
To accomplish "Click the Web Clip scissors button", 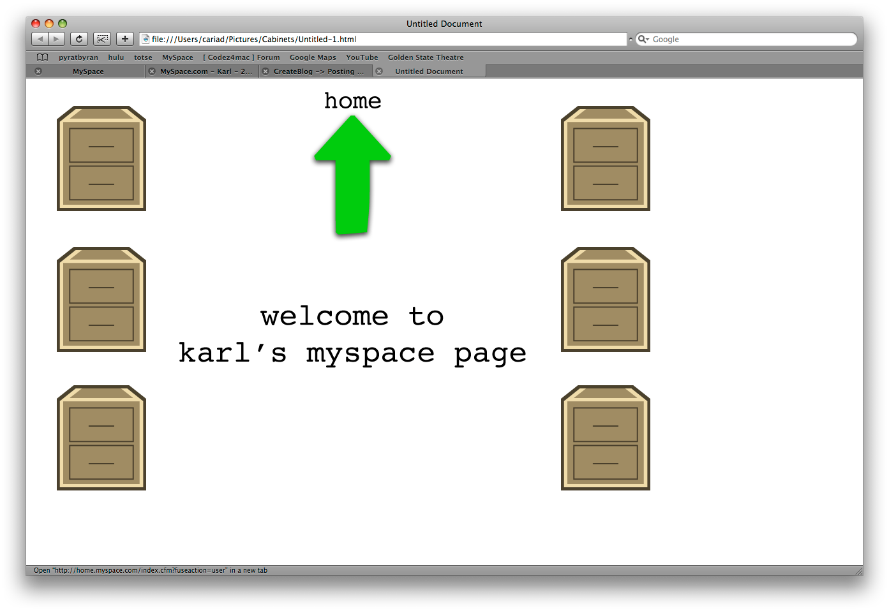I will coord(102,39).
